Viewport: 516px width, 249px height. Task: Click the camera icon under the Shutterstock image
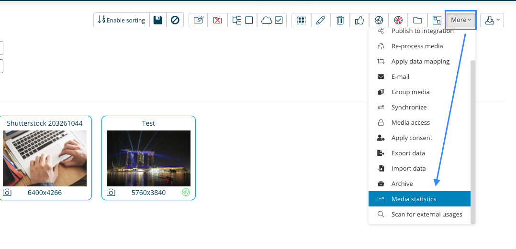(x=7, y=193)
